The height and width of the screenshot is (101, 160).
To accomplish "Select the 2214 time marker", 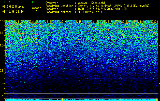I will (x=63, y=22).
